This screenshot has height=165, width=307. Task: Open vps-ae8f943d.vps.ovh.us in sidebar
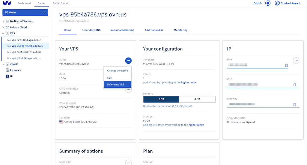26,52
